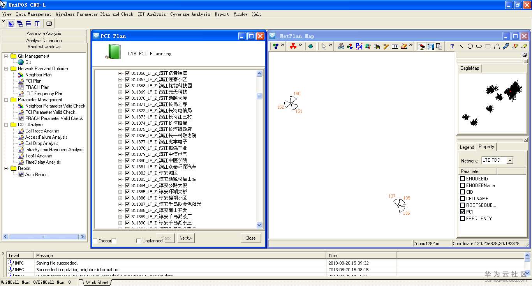
Task: Uncheck the 311370_LF_Z cell checkbox
Action: coord(127,98)
